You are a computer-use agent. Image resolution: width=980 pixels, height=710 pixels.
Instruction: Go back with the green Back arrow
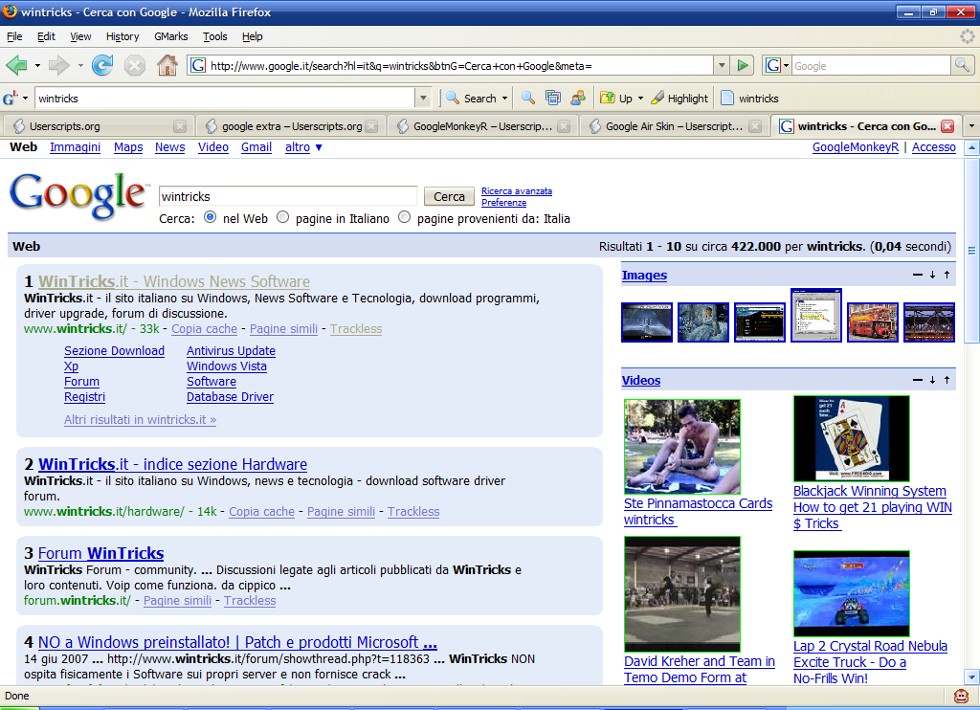[17, 65]
